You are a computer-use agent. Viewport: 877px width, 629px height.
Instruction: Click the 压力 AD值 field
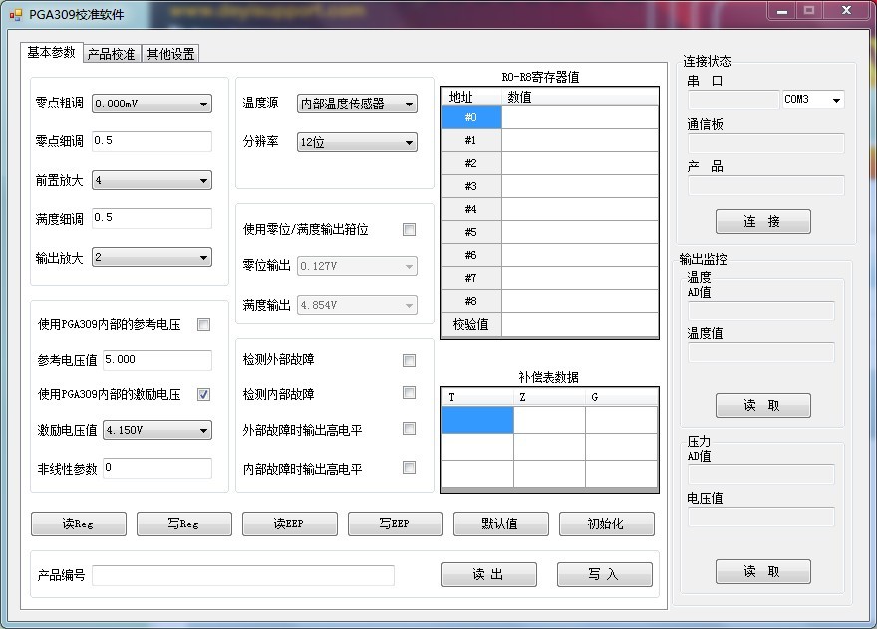point(761,474)
